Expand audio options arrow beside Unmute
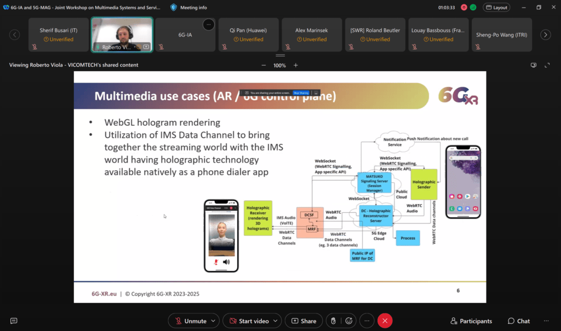Screen dimensions: 561x331 (214, 321)
